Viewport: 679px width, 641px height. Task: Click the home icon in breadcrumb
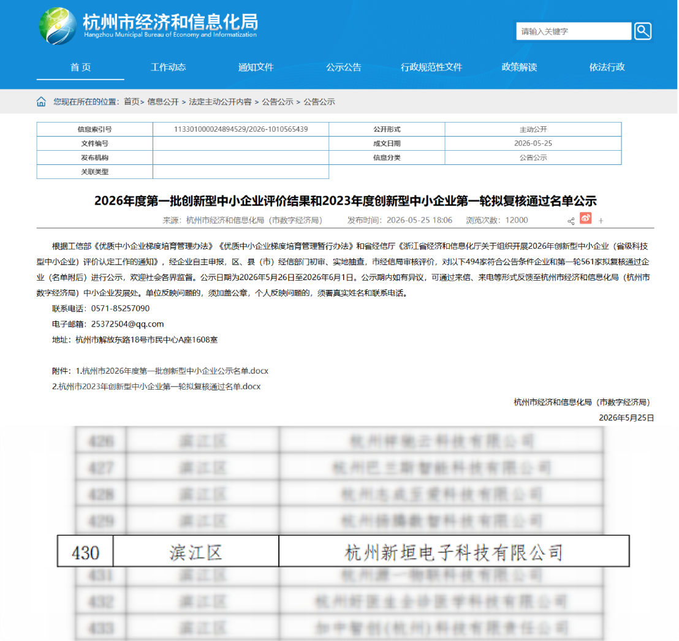[41, 102]
